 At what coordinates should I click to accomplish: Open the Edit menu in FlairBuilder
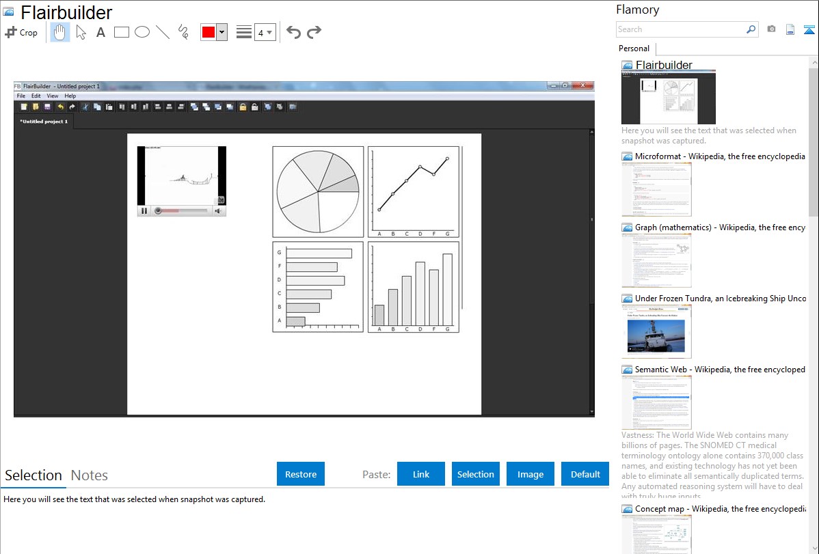(36, 96)
